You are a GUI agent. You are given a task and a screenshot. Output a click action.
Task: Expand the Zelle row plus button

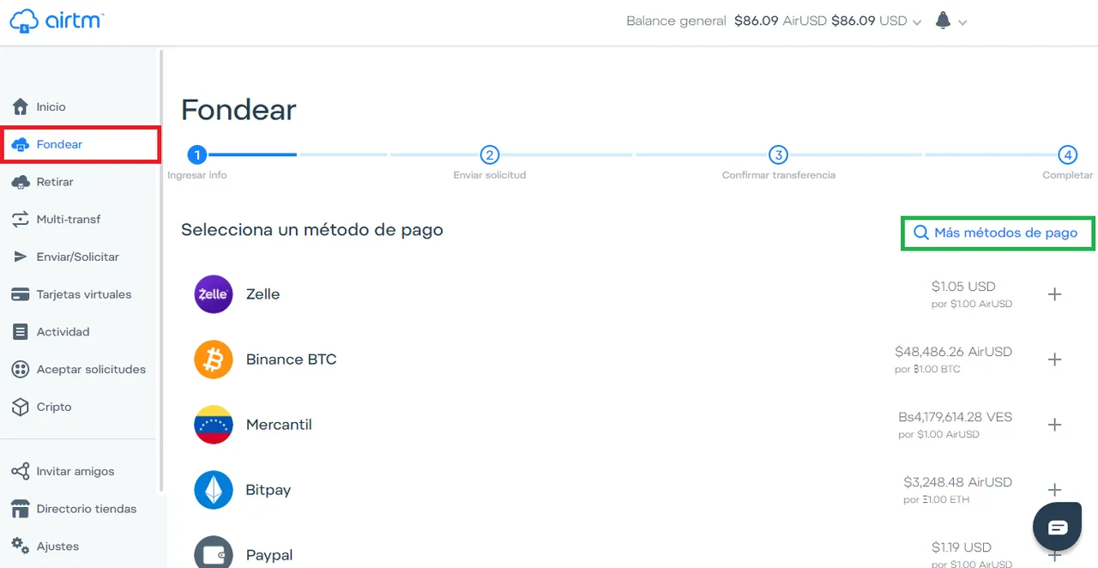pyautogui.click(x=1055, y=294)
